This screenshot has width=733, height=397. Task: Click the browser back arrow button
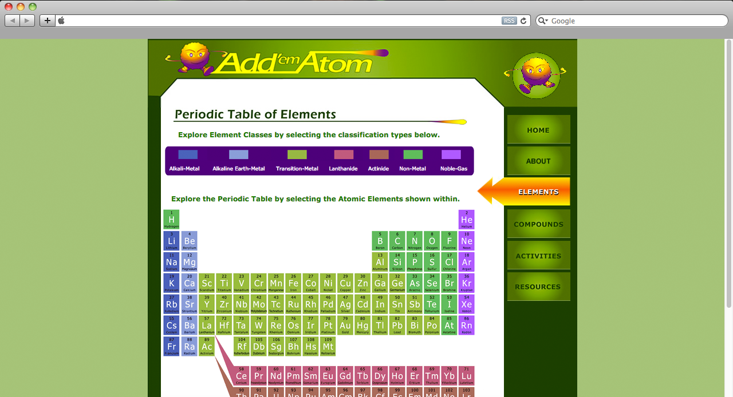13,21
